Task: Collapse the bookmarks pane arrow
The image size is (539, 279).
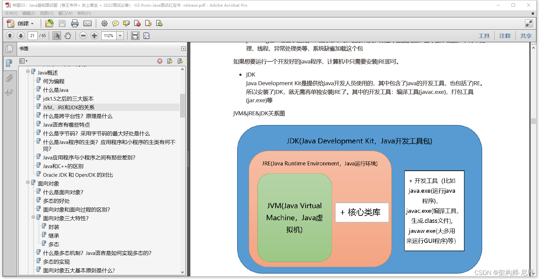Action: click(x=183, y=49)
